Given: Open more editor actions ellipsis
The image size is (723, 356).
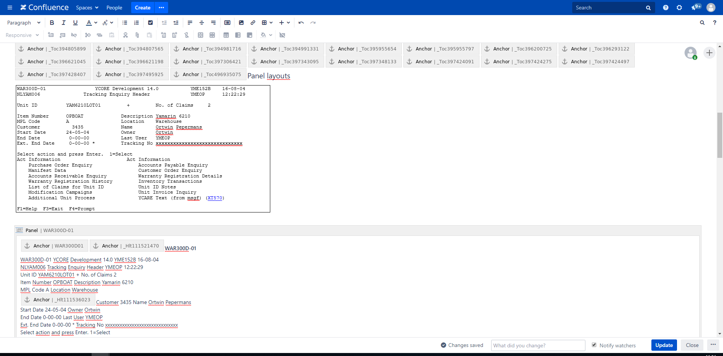Looking at the screenshot, I should point(713,345).
